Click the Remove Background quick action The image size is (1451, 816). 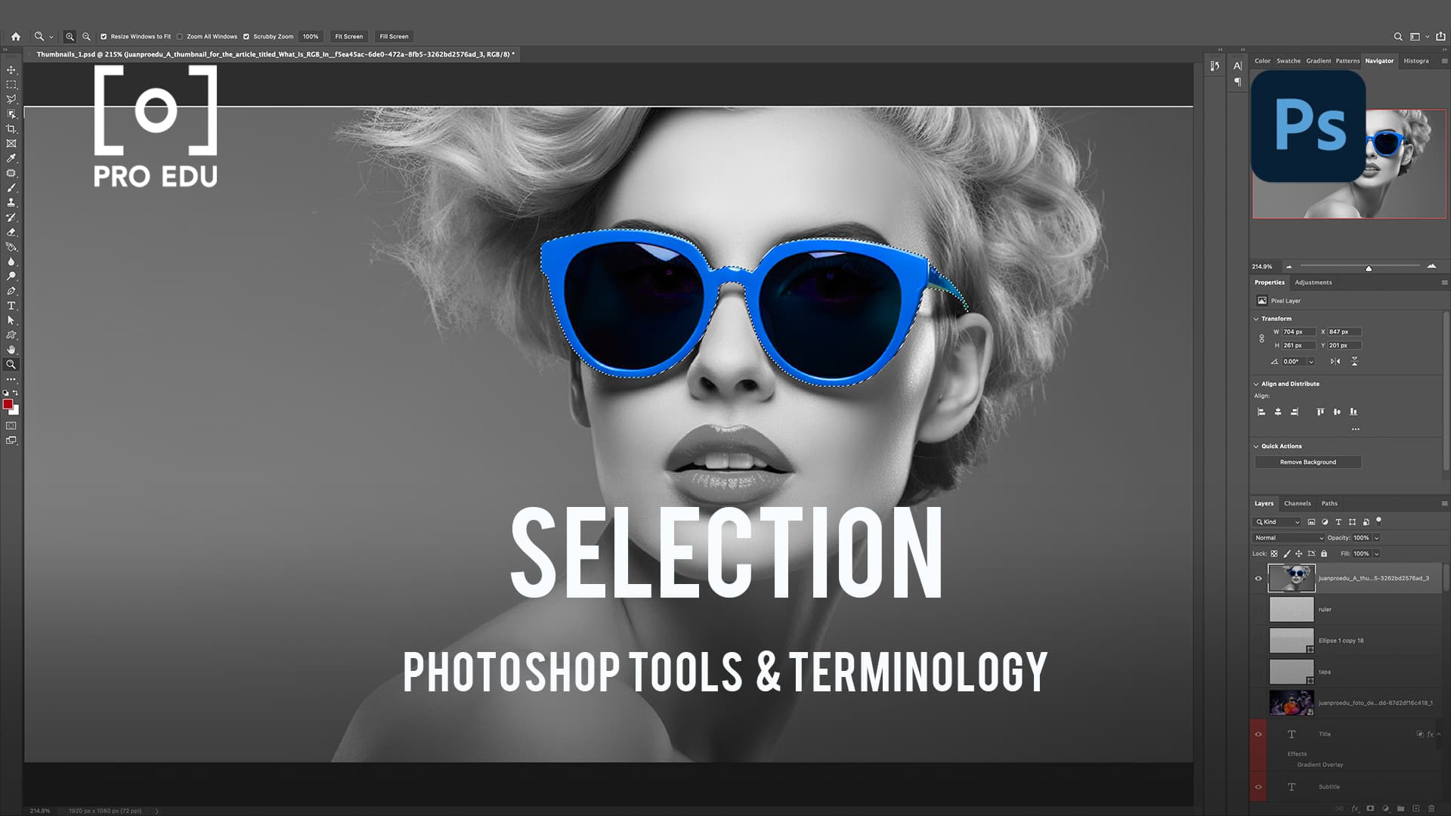point(1310,462)
